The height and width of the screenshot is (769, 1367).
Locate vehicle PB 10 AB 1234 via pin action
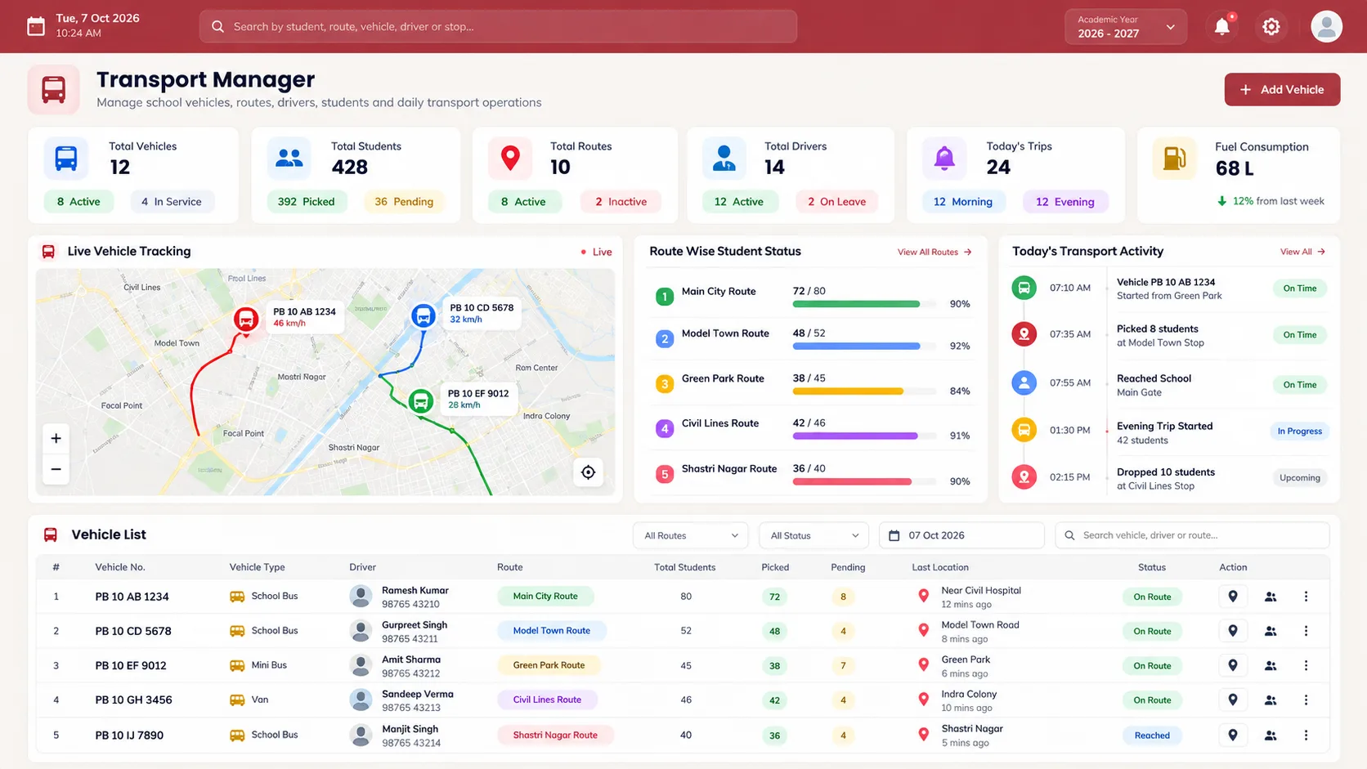point(1233,597)
